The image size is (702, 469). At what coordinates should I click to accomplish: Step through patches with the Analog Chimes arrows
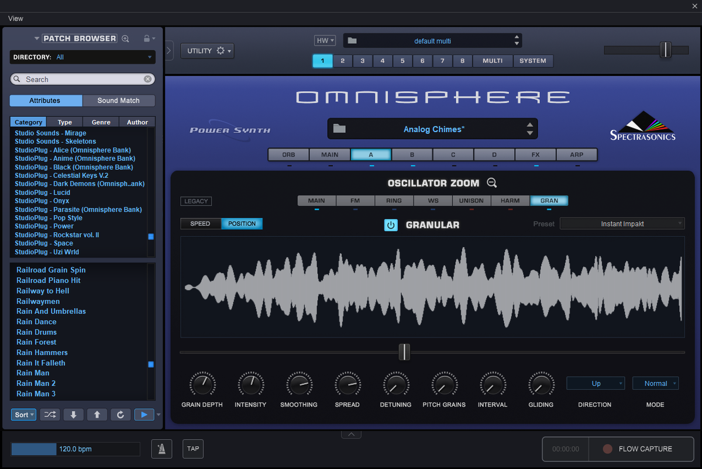[x=530, y=129]
